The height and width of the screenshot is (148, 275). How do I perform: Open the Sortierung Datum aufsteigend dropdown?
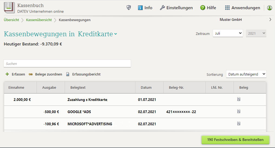coord(246,74)
